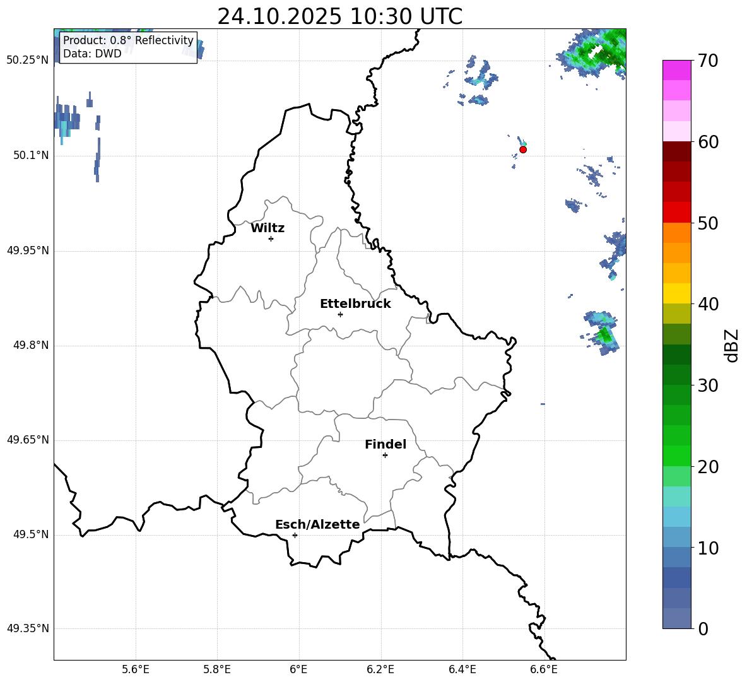Screen dimensions: 747x682
Task: Click the Findel station cross marker
Action: (x=385, y=455)
